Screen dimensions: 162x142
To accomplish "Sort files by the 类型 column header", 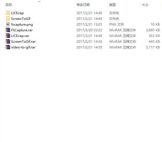I will (112, 5).
